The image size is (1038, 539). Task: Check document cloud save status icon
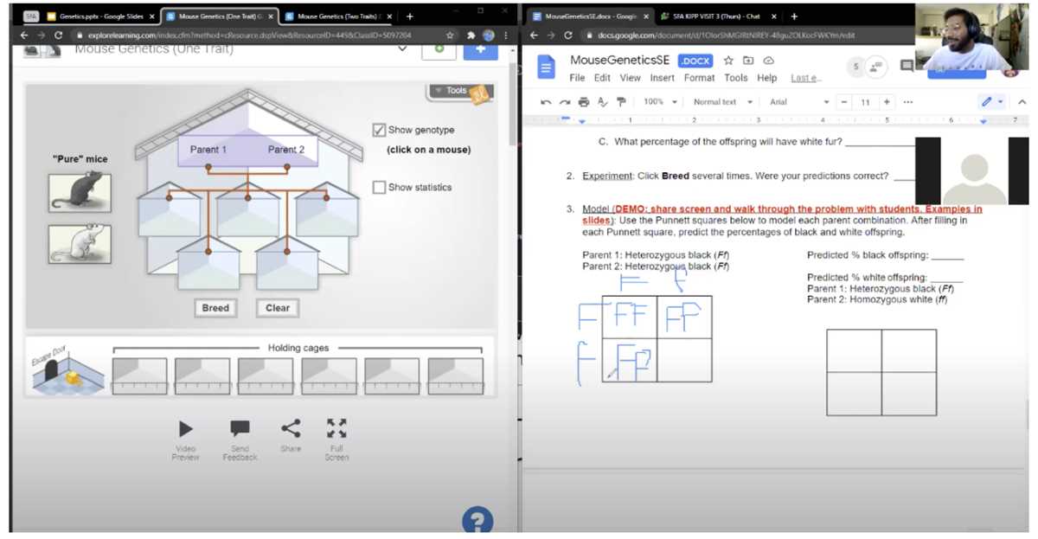pyautogui.click(x=768, y=61)
